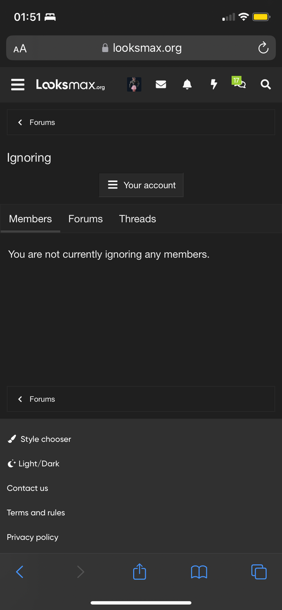Open the user avatar profile menu

pyautogui.click(x=134, y=84)
